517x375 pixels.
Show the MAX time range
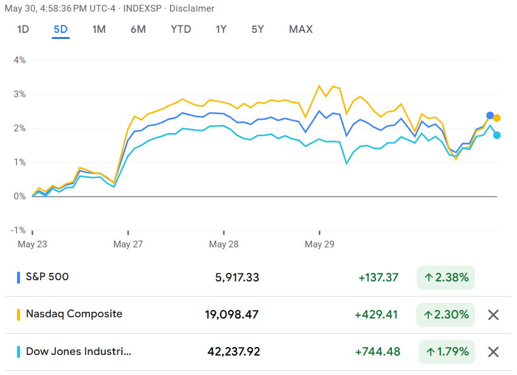click(x=301, y=29)
